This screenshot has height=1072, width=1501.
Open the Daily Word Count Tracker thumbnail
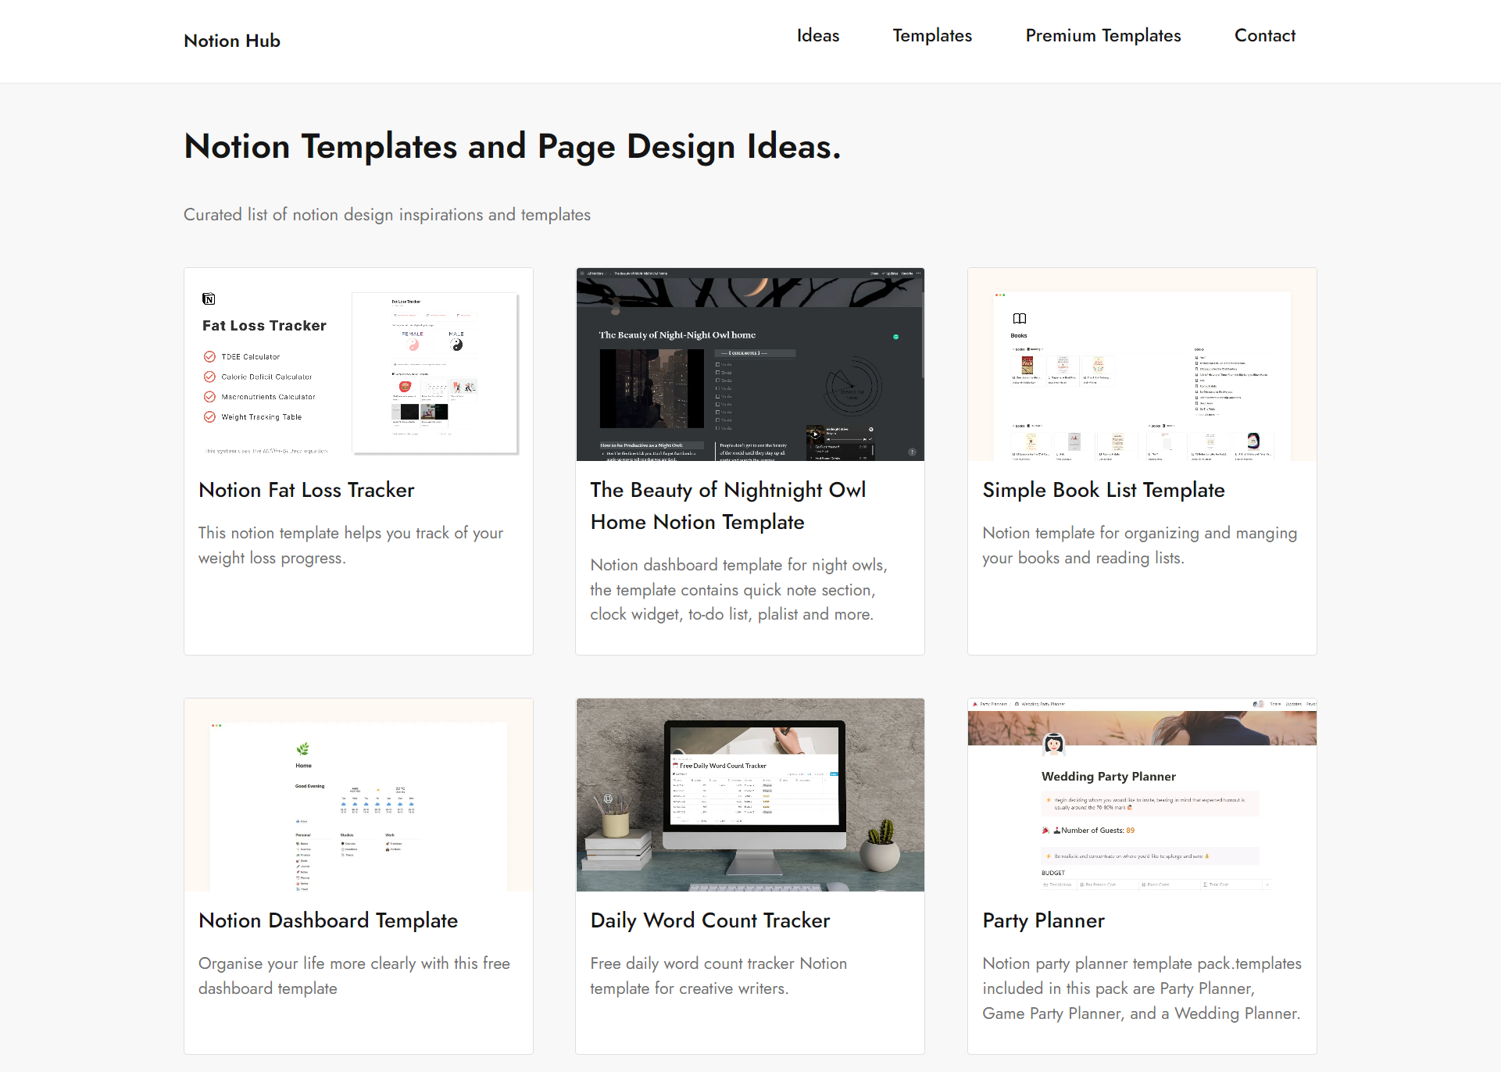750,795
